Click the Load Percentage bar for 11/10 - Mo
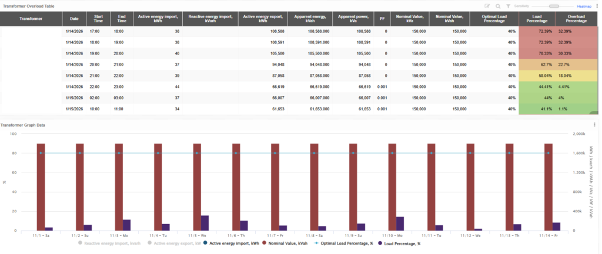Screen dimensions: 602x254 click(400, 223)
